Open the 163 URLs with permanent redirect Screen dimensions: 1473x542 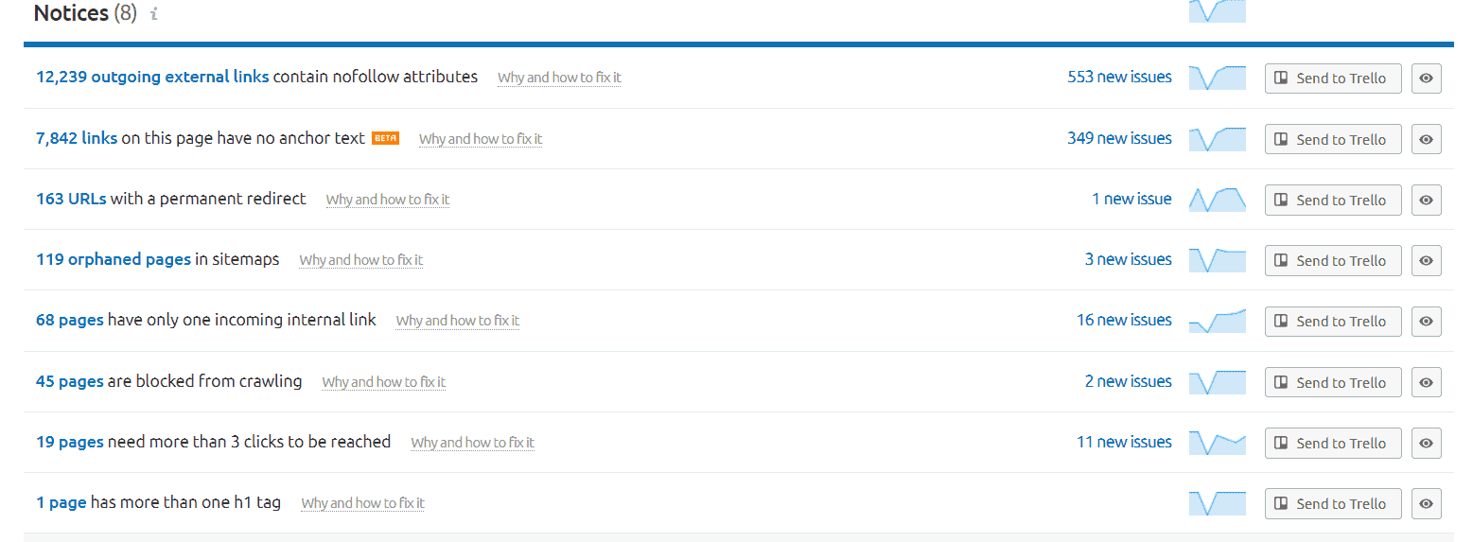pos(71,199)
